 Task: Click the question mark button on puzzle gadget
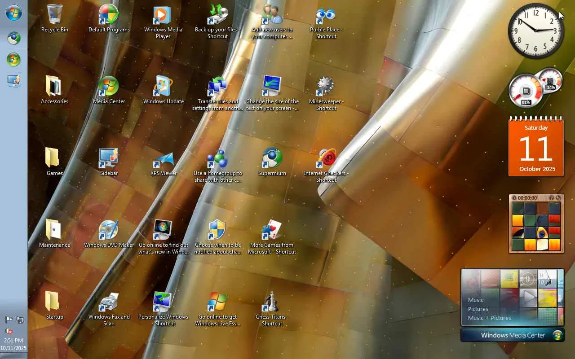[x=551, y=198]
